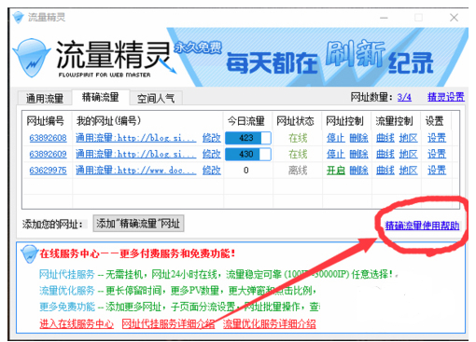Click 修改 for row 63892608
This screenshot has width=476, height=342.
212,138
